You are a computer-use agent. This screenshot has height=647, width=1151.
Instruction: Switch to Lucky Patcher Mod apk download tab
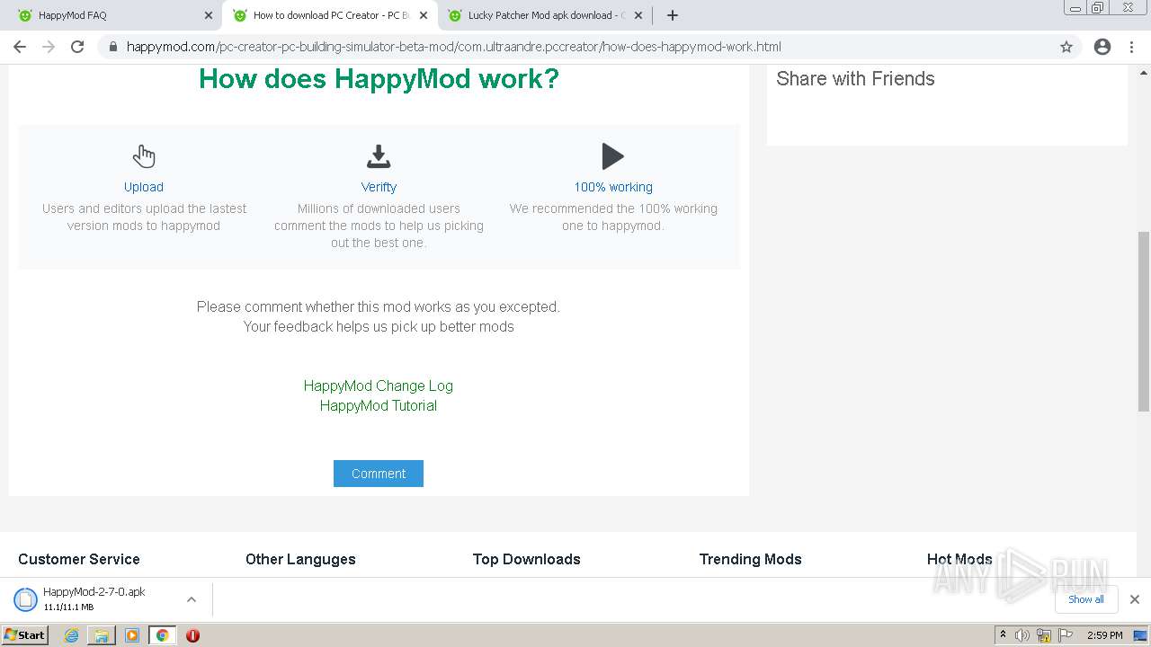tap(545, 15)
